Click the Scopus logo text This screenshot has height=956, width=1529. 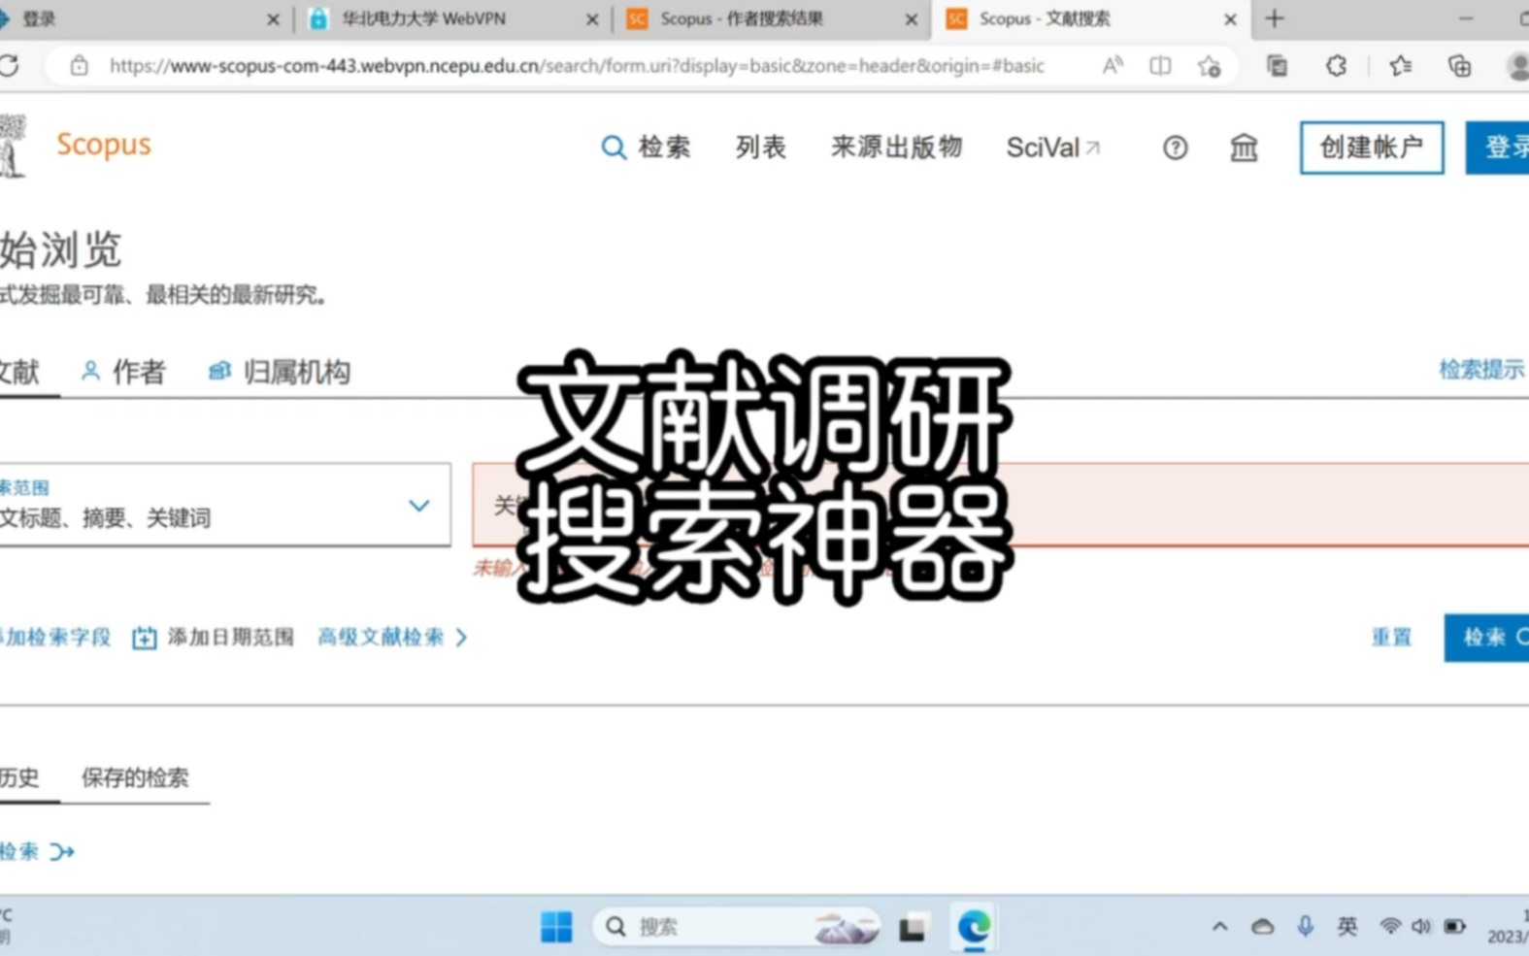(104, 145)
